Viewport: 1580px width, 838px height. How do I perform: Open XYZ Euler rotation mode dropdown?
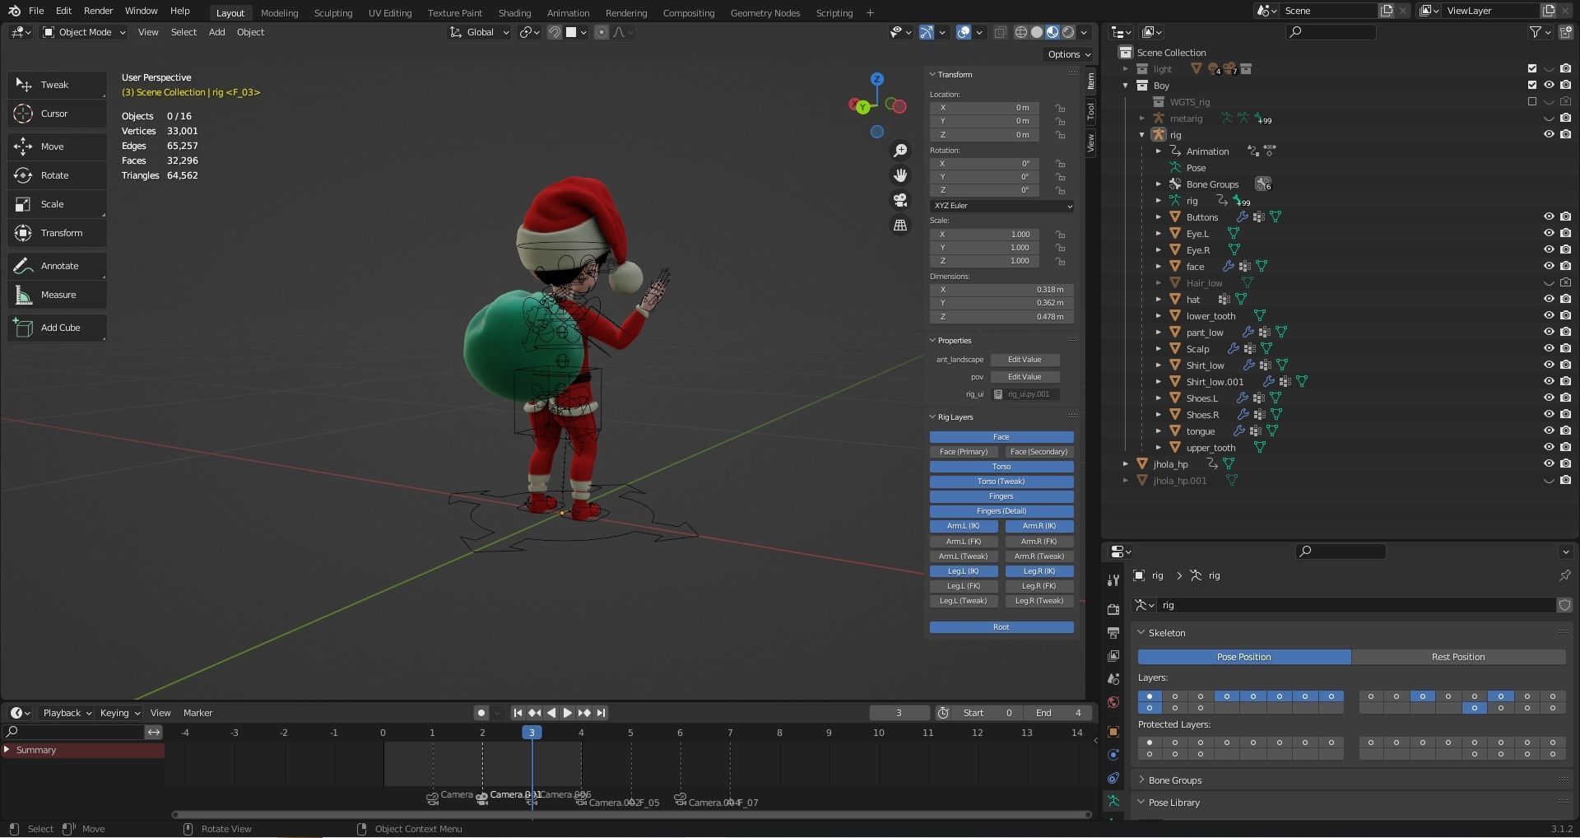point(1001,206)
